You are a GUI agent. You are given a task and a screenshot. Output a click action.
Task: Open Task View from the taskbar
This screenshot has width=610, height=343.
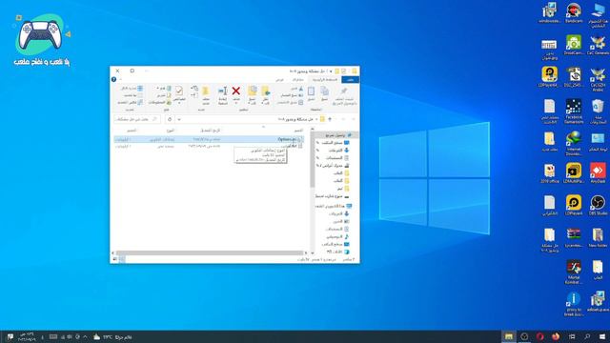coord(572,336)
